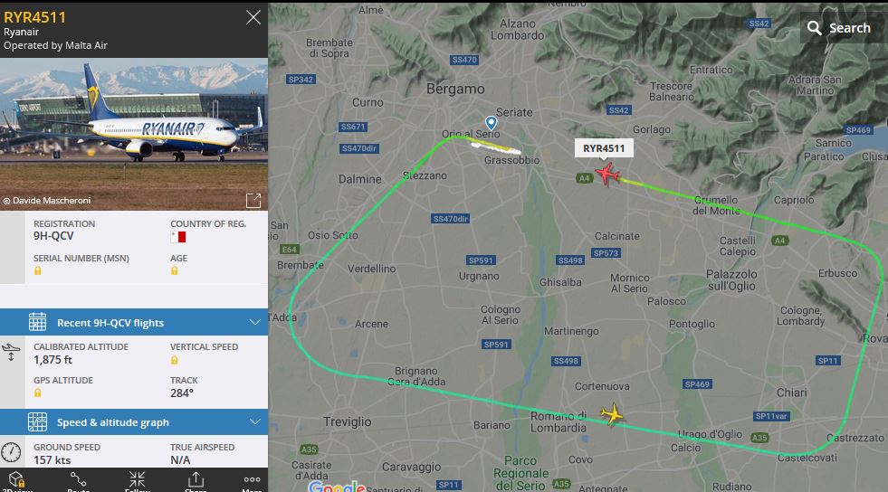
Task: Click the RYR4511 callsign label on the map
Action: click(604, 148)
